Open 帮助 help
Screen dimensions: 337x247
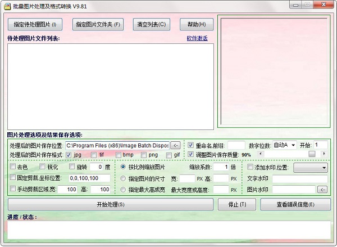click(197, 24)
